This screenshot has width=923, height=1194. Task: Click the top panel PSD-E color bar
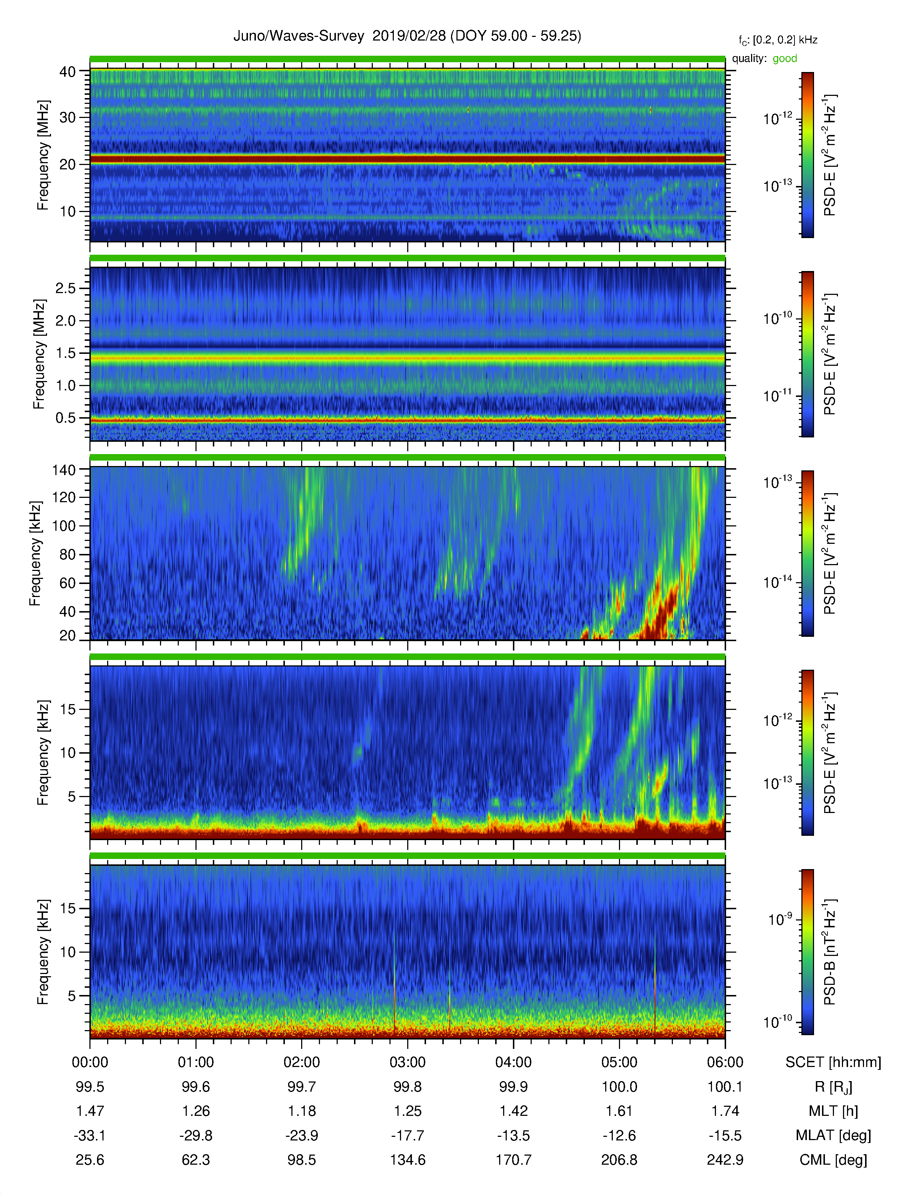coord(808,155)
